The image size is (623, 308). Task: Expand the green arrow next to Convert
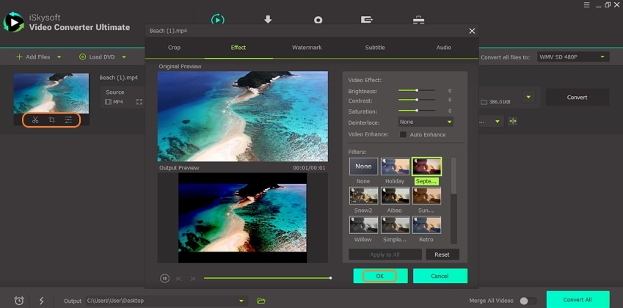point(528,97)
